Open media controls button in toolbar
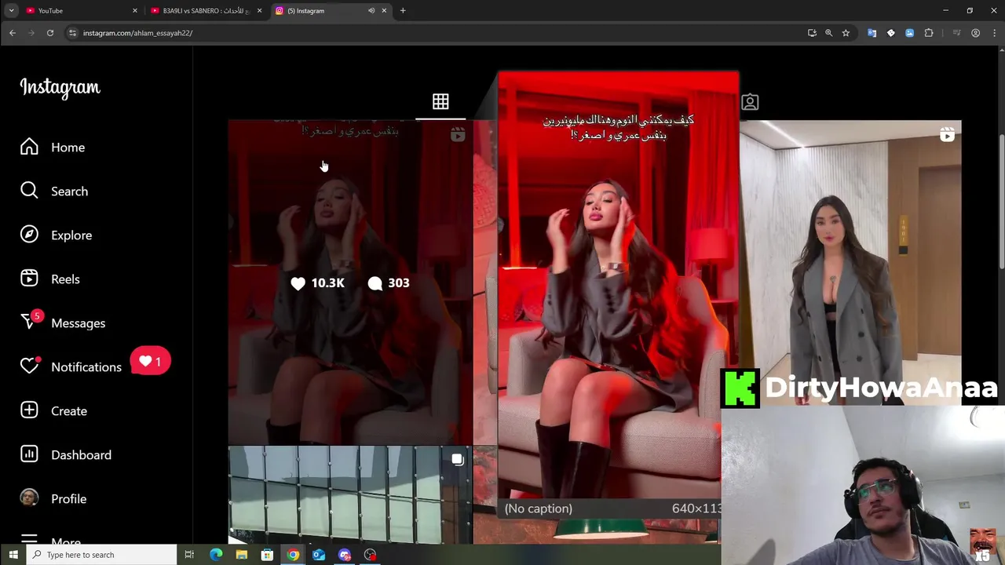This screenshot has height=565, width=1005. tap(956, 33)
